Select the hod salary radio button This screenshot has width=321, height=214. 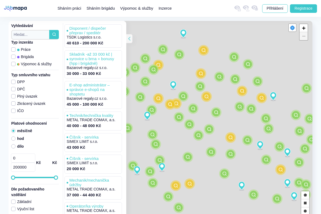(13, 139)
